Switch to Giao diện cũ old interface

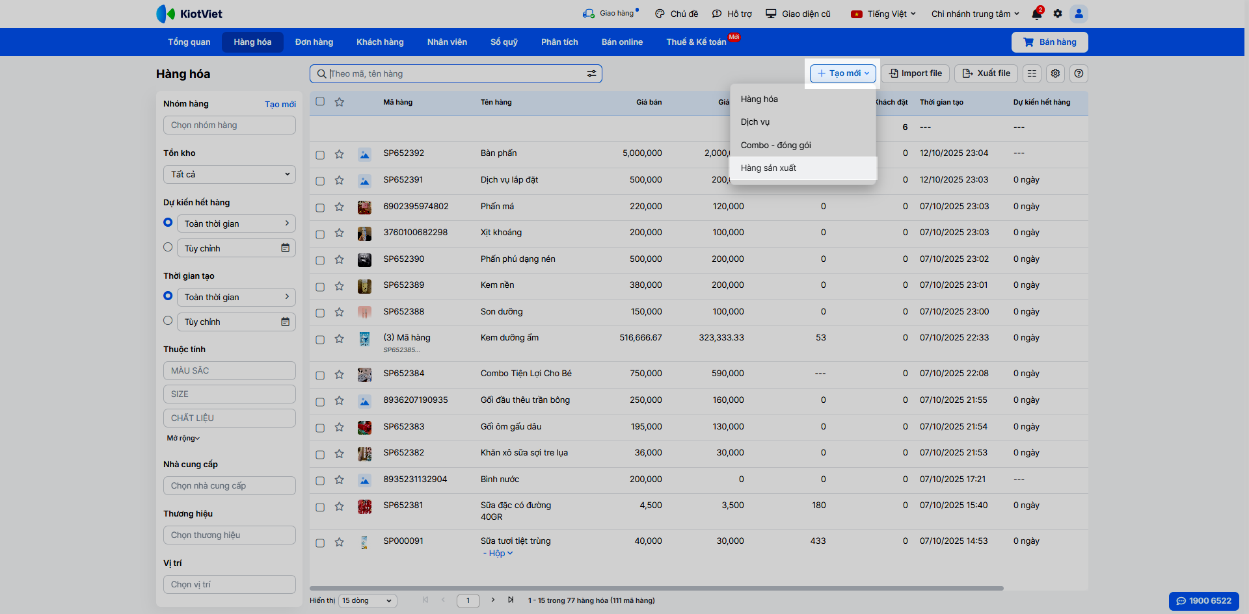[x=798, y=14]
